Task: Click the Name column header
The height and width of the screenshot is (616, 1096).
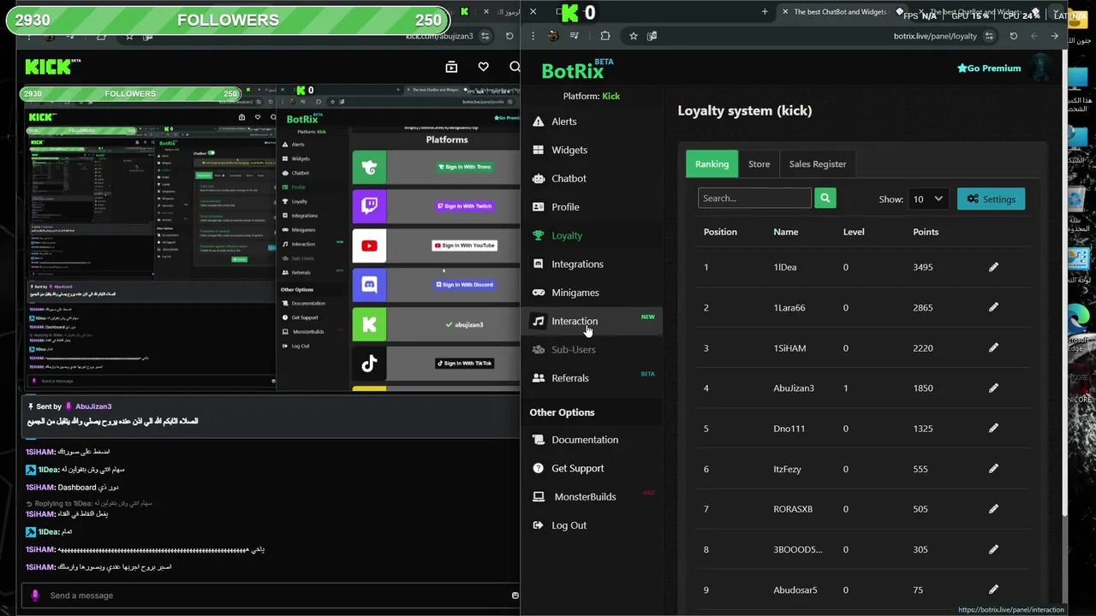Action: [x=785, y=232]
